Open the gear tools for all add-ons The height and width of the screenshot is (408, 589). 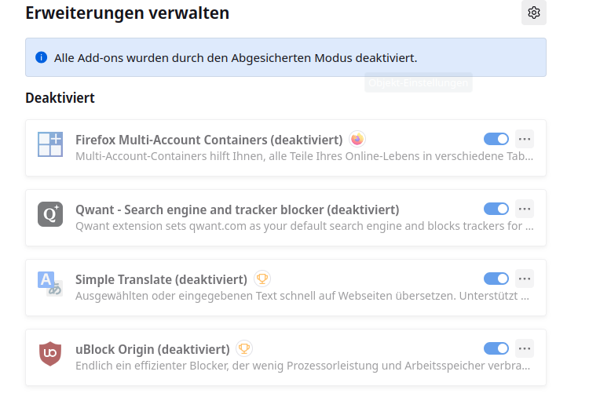(x=534, y=13)
